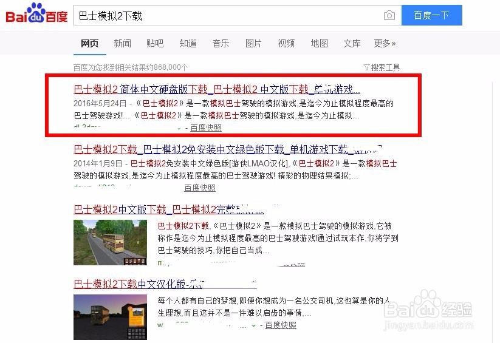Screen dimensions: 500x343
Task: Switch to the 音乐 tab
Action: click(221, 43)
